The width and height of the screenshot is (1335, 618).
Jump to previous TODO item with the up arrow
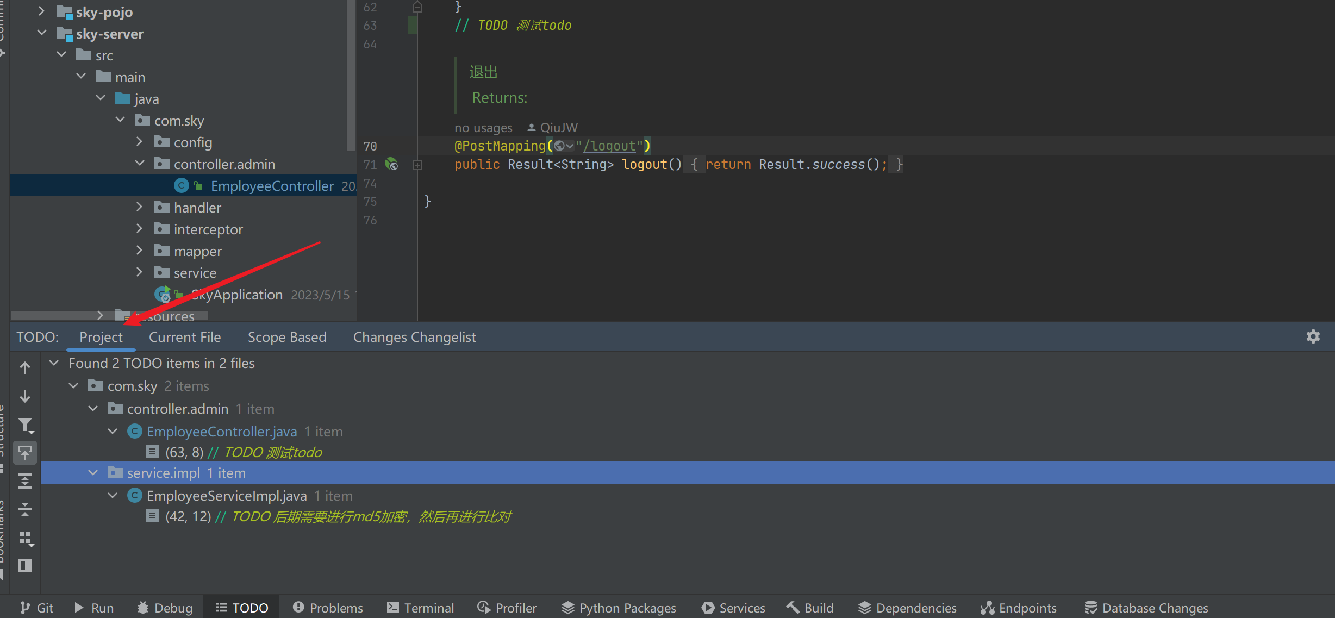(25, 368)
